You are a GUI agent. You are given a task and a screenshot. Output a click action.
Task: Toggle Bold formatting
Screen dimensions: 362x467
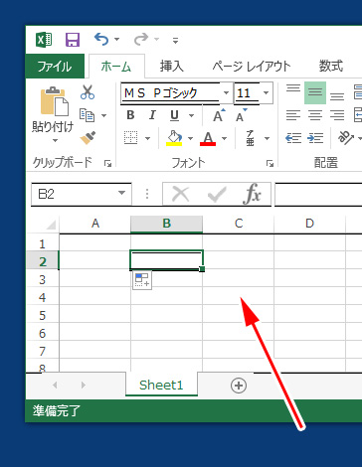coord(130,115)
